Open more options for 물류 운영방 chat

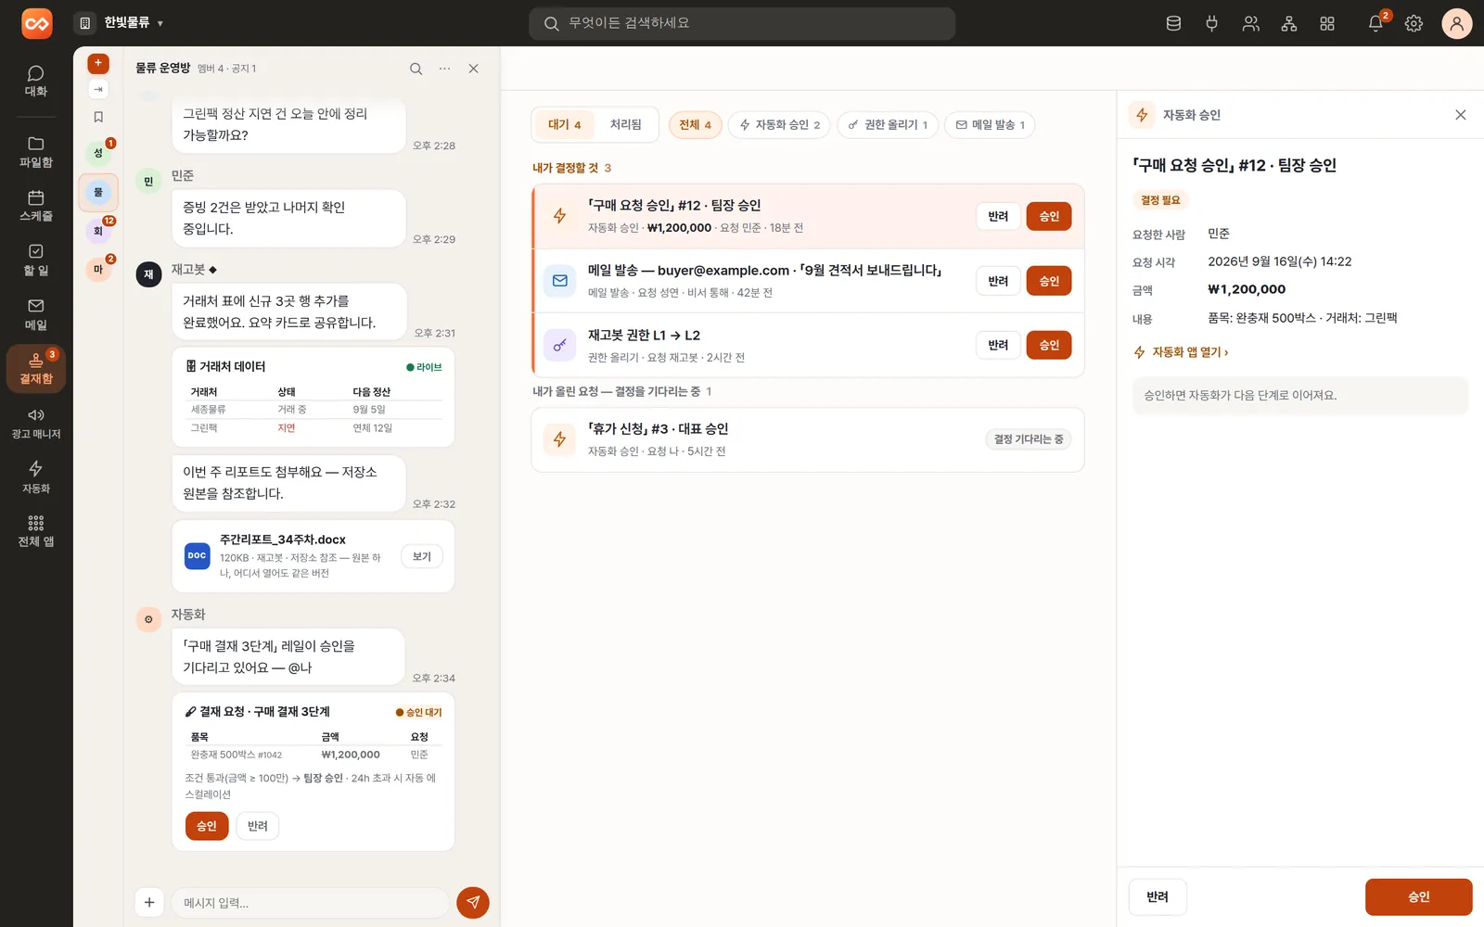[445, 69]
